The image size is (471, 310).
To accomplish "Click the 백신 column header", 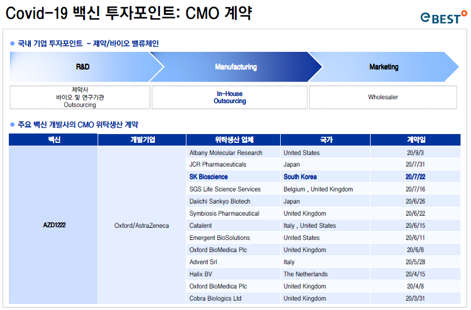I will coord(53,140).
